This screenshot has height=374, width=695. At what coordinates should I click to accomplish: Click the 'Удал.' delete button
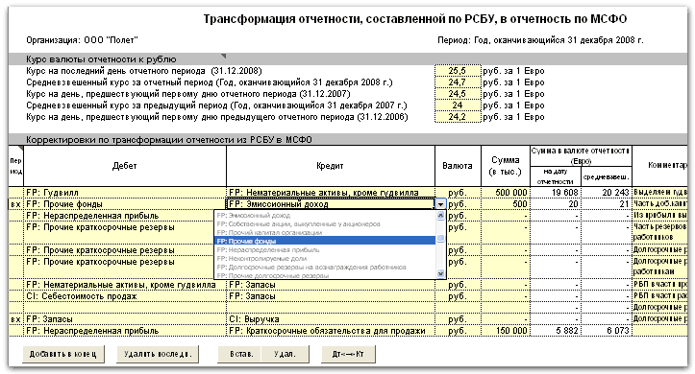point(285,354)
